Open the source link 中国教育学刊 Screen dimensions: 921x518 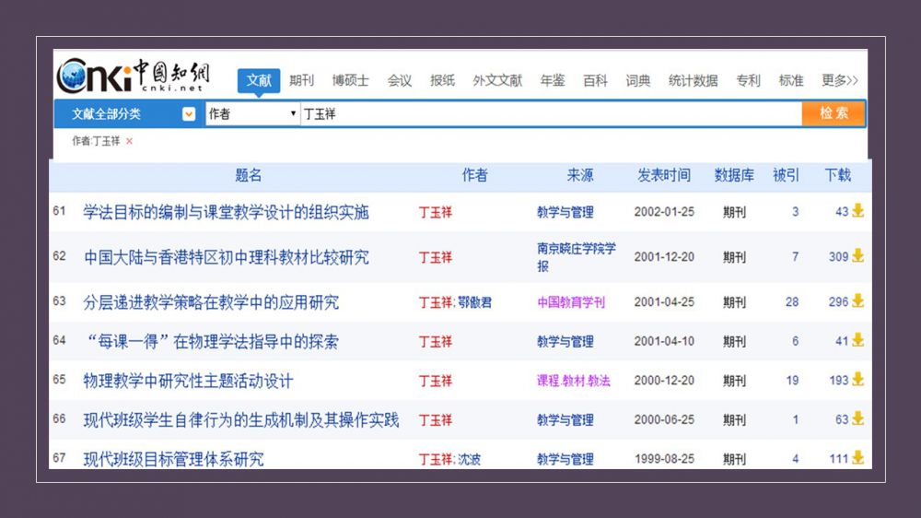571,302
